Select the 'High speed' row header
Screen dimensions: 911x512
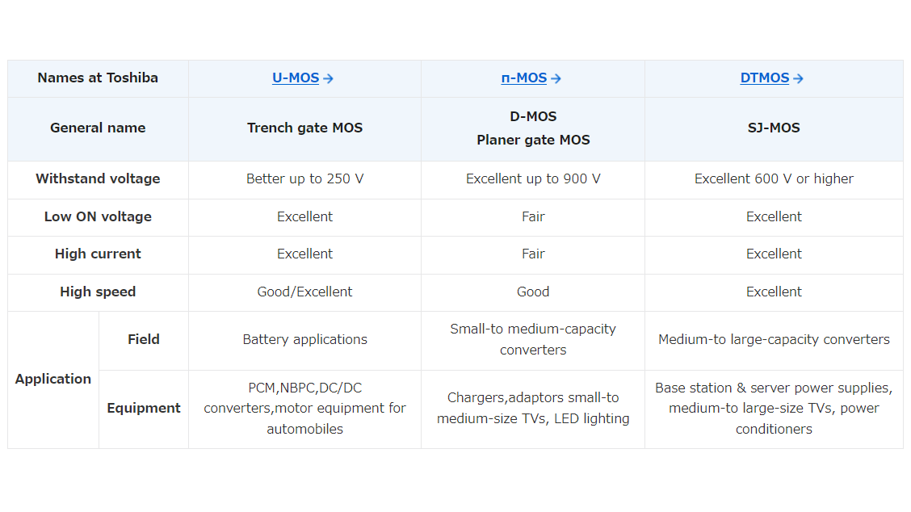pos(98,292)
